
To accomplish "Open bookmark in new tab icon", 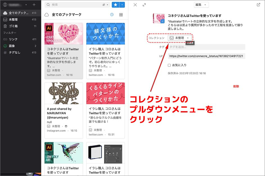I will (x=258, y=5).
